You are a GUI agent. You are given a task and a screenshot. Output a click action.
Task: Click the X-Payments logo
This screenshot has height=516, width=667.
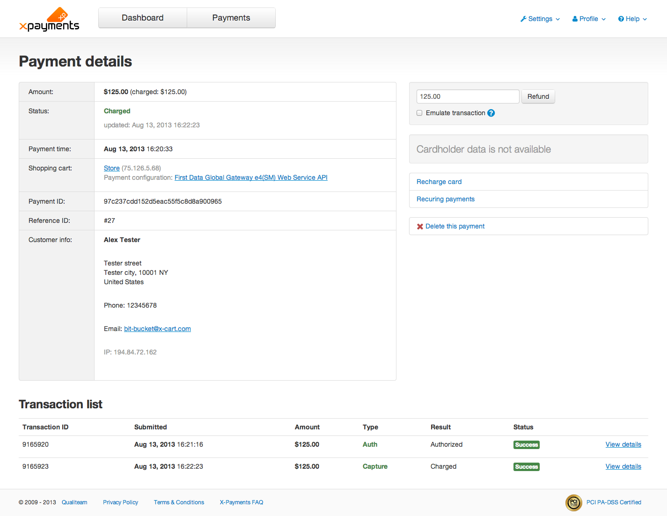pyautogui.click(x=49, y=20)
